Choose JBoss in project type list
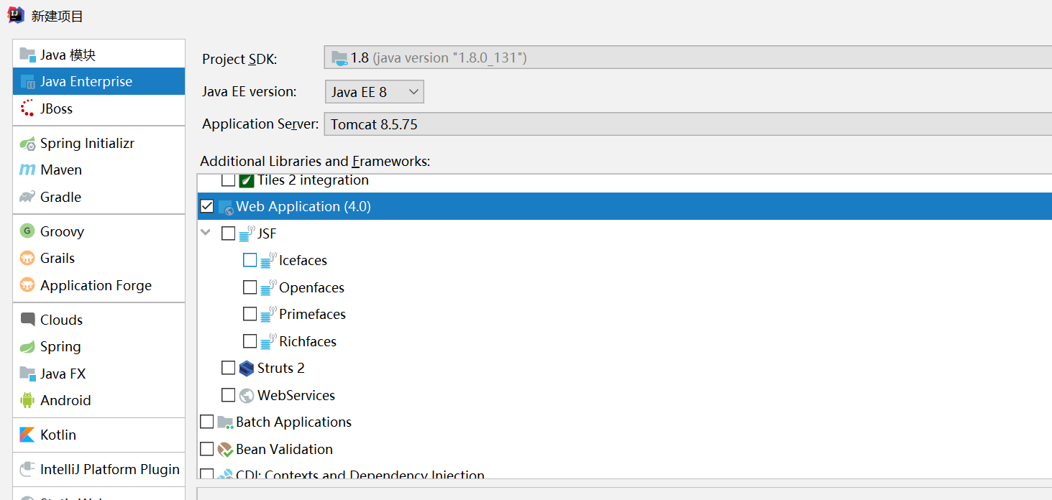The width and height of the screenshot is (1052, 500). click(99, 108)
